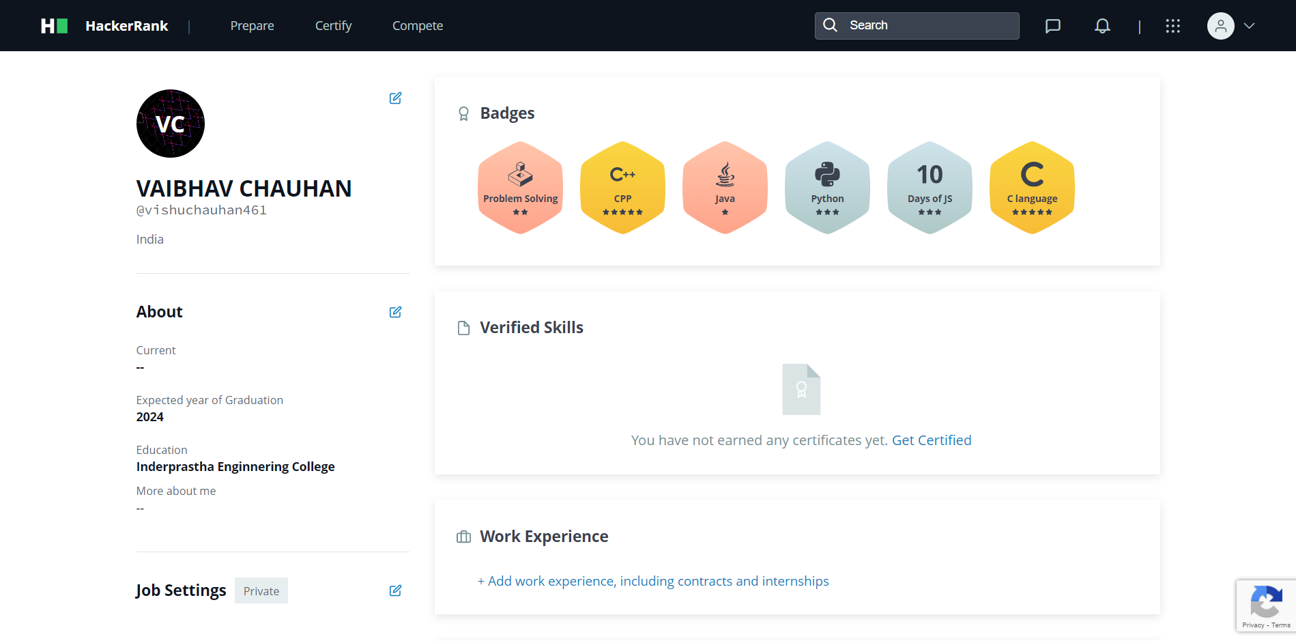Select the Python badge

(827, 188)
